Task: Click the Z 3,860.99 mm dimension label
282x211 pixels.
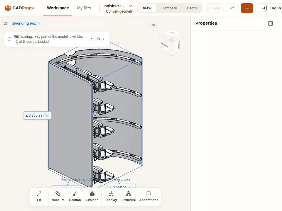Action: 37,115
